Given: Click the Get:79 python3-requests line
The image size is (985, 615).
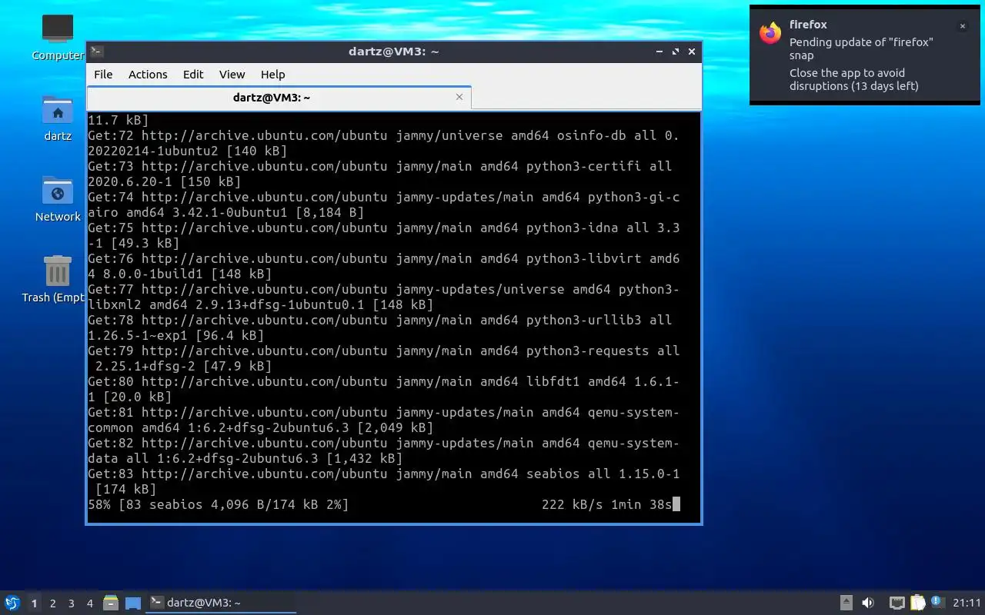Looking at the screenshot, I should (383, 358).
